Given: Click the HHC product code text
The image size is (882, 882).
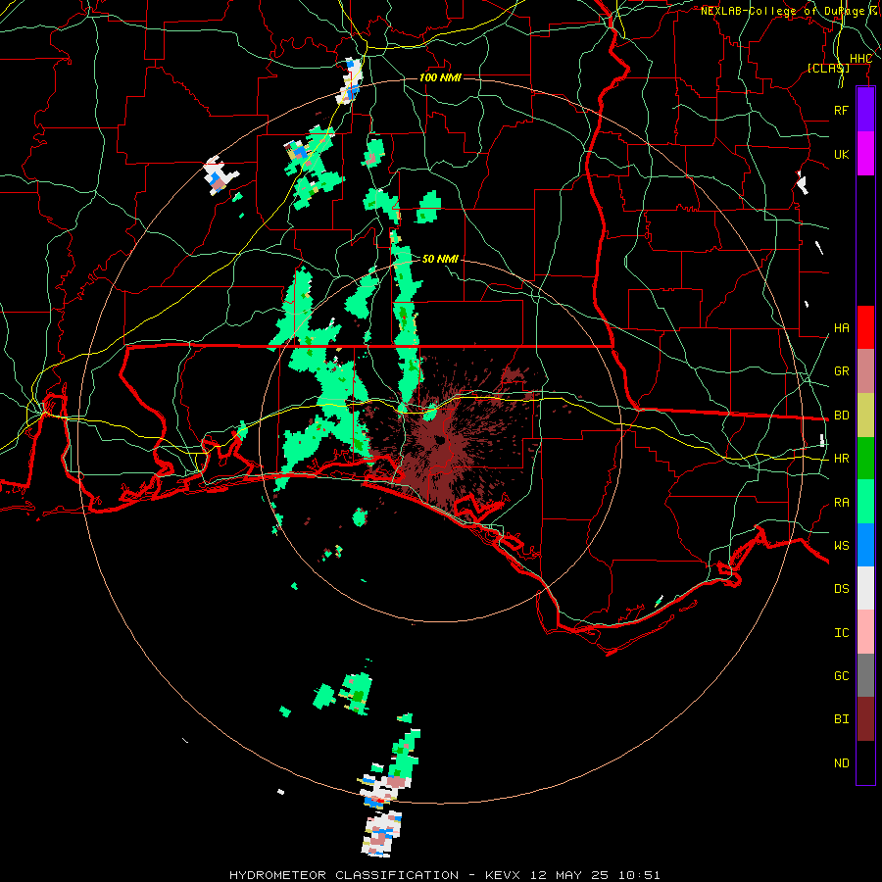Looking at the screenshot, I should click(861, 59).
